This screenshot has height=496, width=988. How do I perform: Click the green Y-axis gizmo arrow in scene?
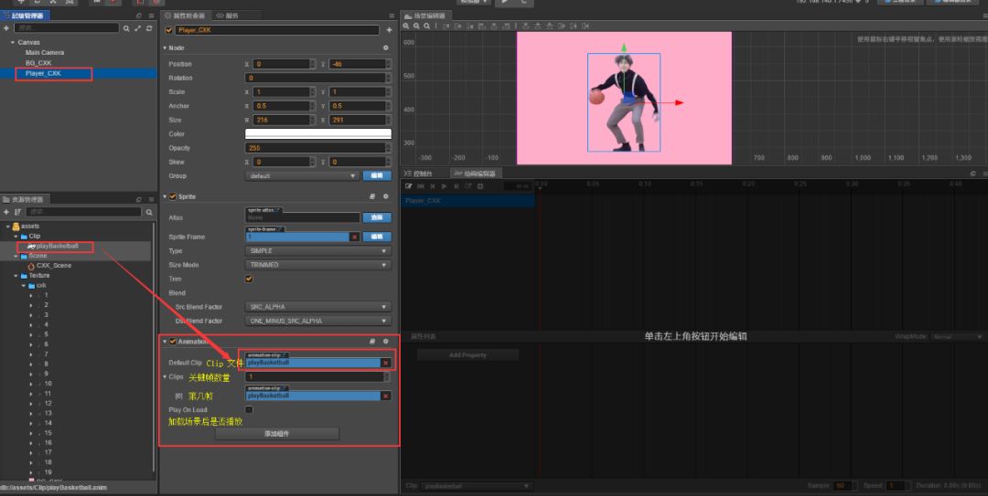point(624,47)
